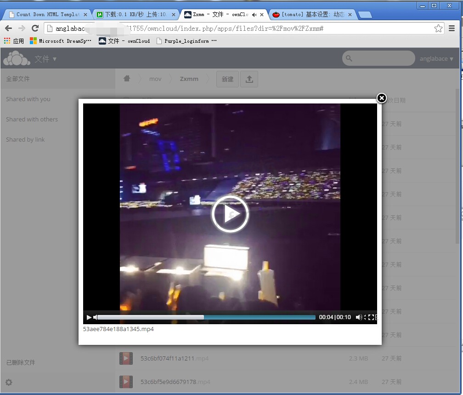Click the Zxmm breadcrumb

click(189, 79)
